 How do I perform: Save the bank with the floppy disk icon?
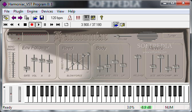point(42,18)
